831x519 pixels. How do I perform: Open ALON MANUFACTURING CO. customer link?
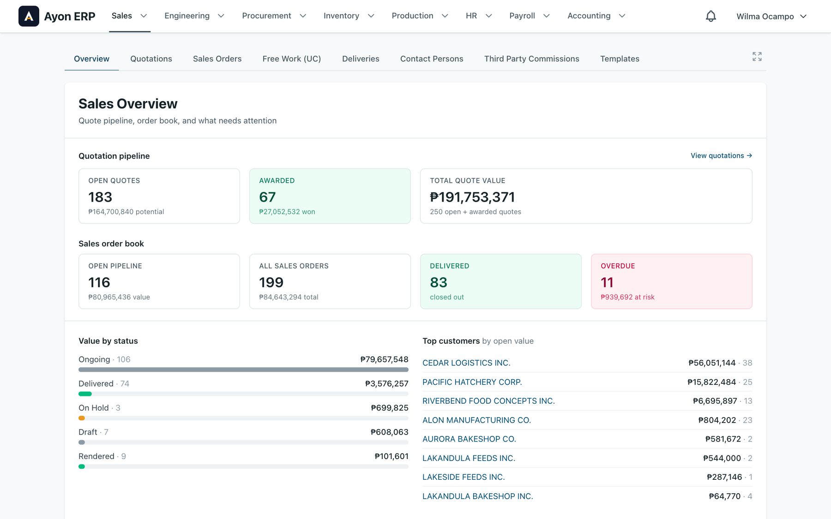coord(476,420)
